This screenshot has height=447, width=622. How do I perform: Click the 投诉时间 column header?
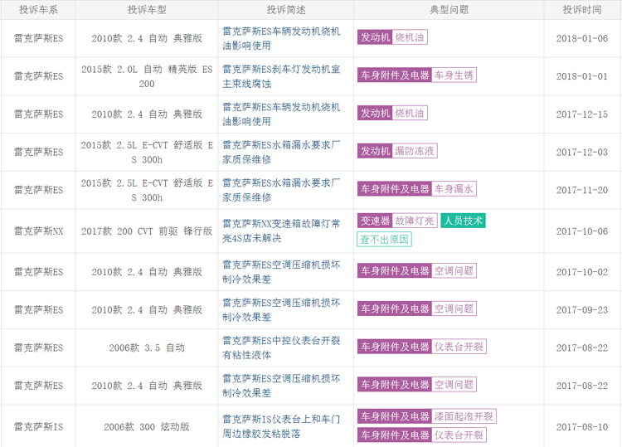[x=582, y=10]
